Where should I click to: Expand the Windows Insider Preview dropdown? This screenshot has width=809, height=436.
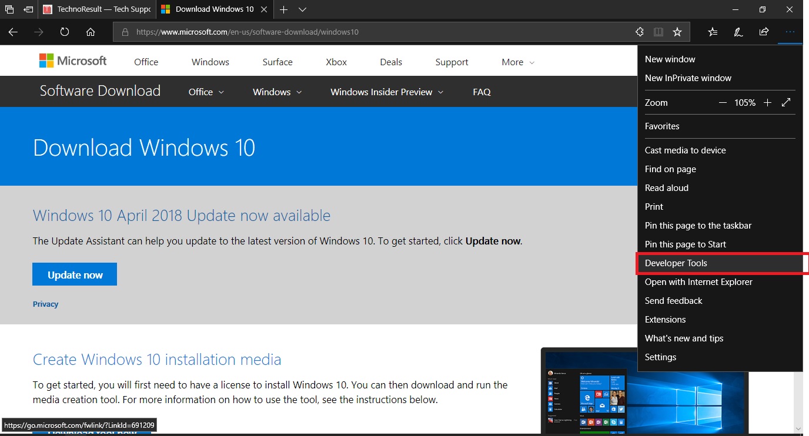pos(386,92)
